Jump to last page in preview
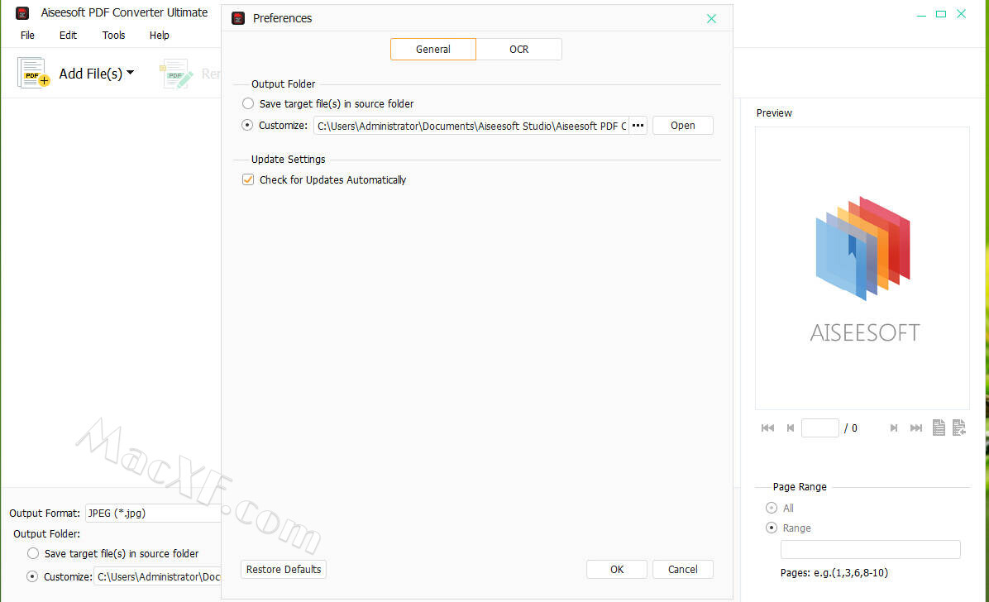 [916, 428]
